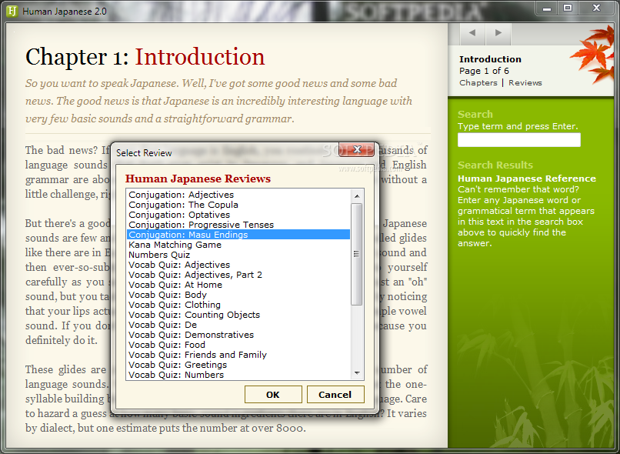Click the Human Japanese app icon in title bar
Screen dimensions: 620x454
pyautogui.click(x=12, y=11)
